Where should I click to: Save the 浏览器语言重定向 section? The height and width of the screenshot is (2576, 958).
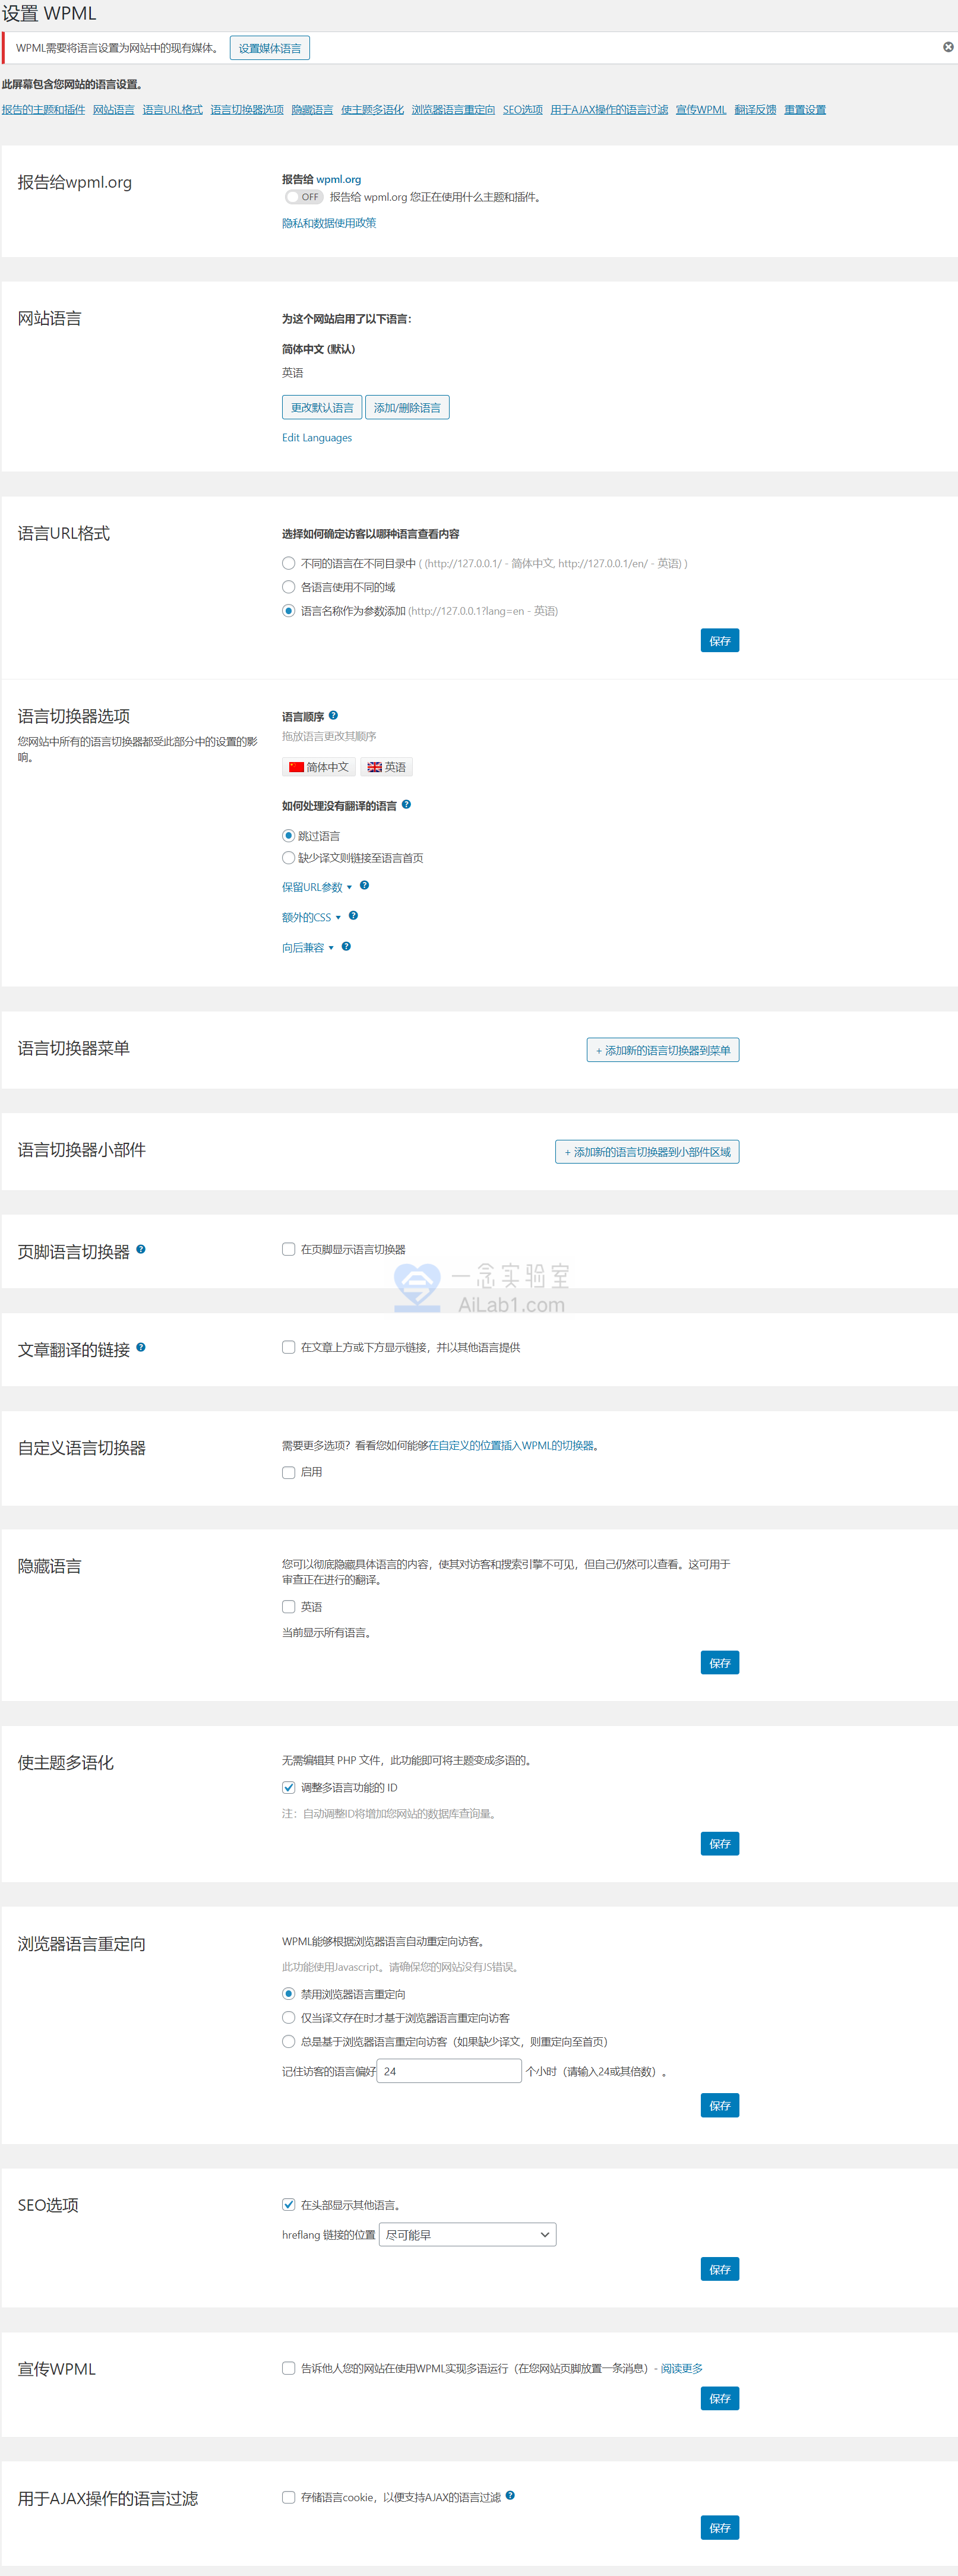(x=720, y=2106)
